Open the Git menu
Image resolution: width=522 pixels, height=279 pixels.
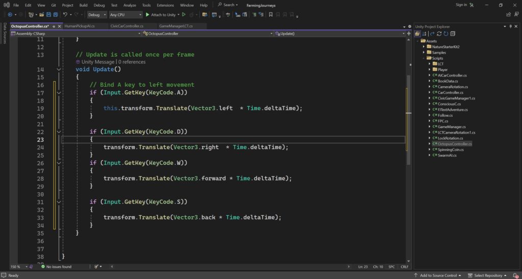point(54,5)
